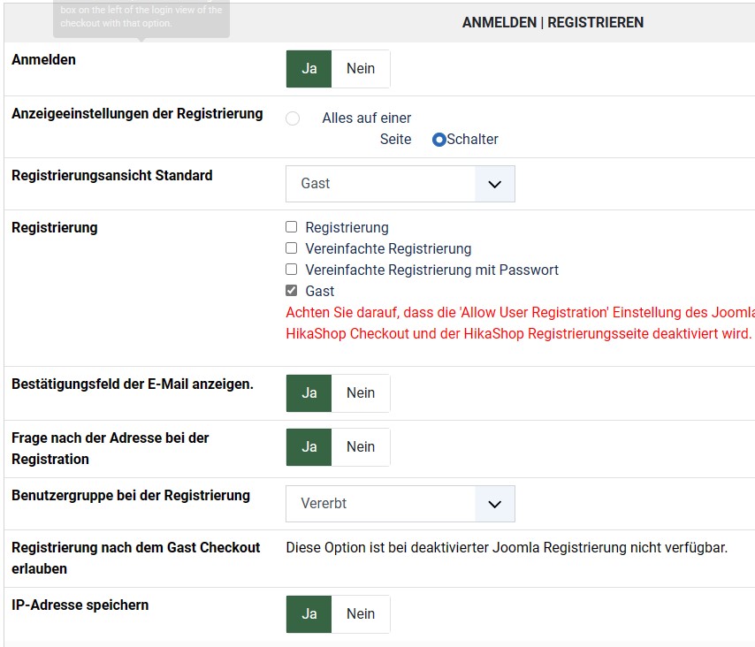Set Bestätigungsfeld der E-Mail to Ja
The width and height of the screenshot is (755, 647).
(309, 393)
